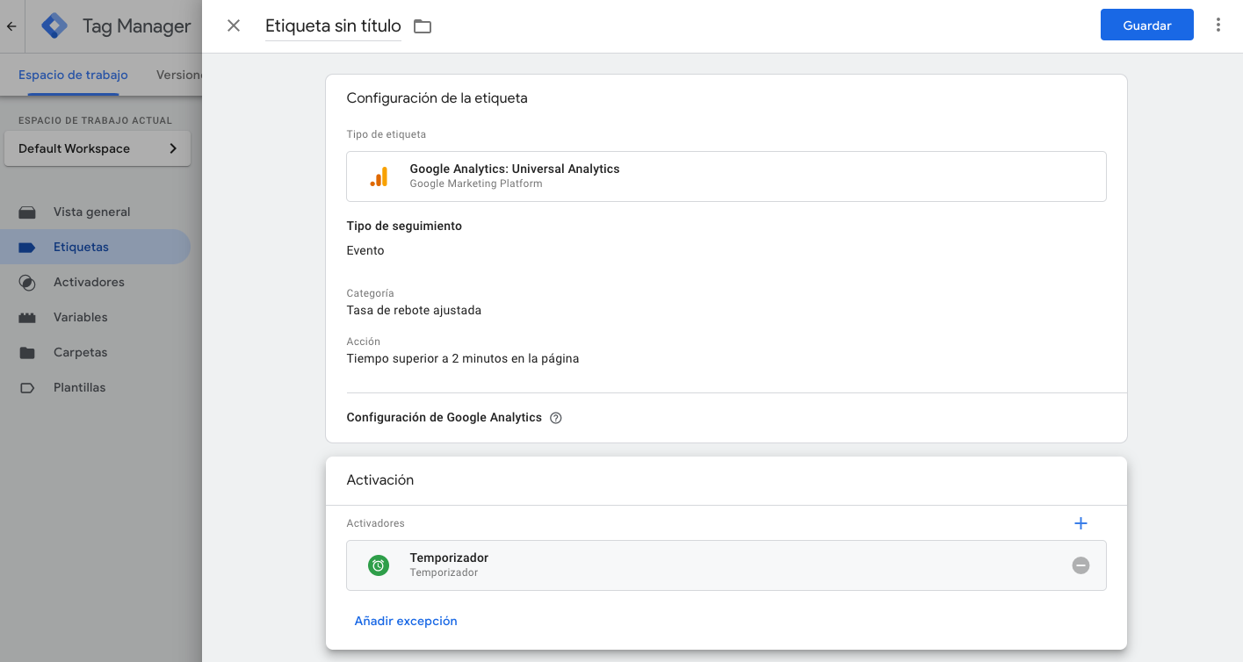Open the folder icon next to tag title
Image resolution: width=1243 pixels, height=662 pixels.
coord(423,26)
